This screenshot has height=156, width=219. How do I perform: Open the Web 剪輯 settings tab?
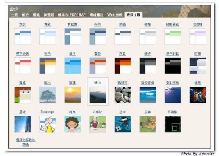click(x=115, y=15)
